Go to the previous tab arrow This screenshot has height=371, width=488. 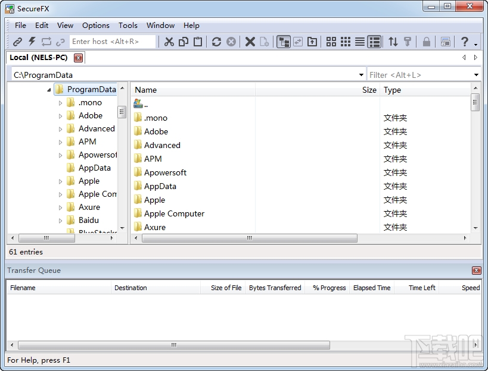coord(464,58)
